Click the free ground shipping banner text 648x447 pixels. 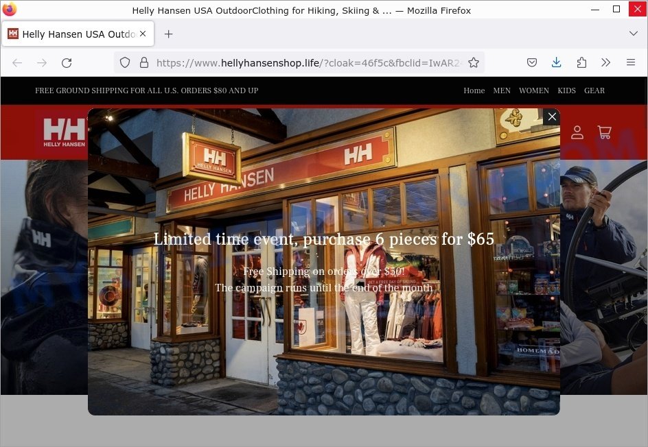pos(147,90)
